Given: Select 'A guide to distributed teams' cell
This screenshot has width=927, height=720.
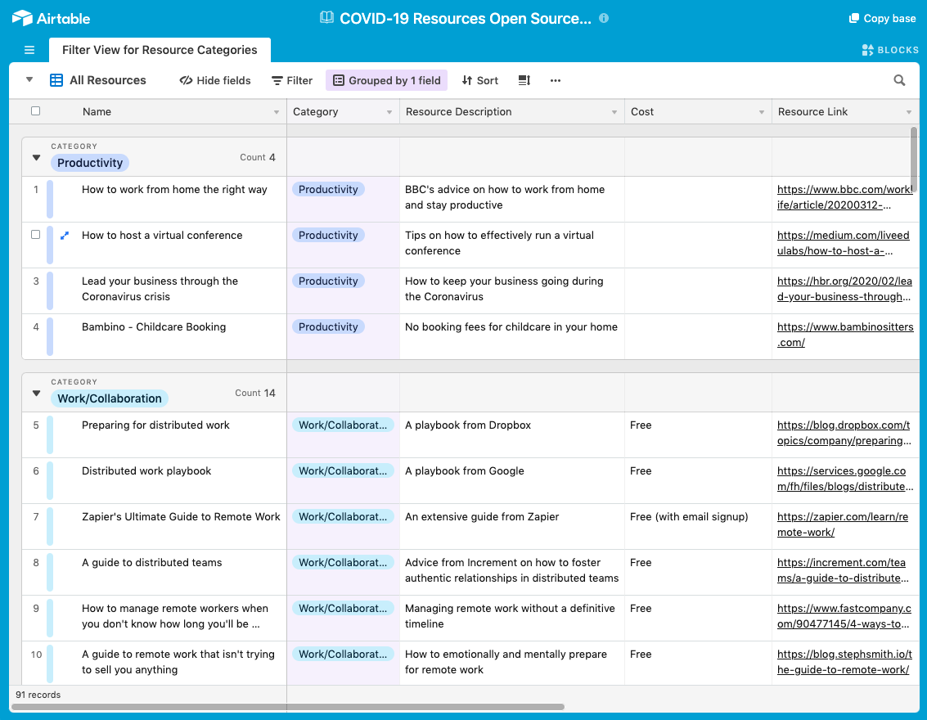Looking at the screenshot, I should [152, 563].
